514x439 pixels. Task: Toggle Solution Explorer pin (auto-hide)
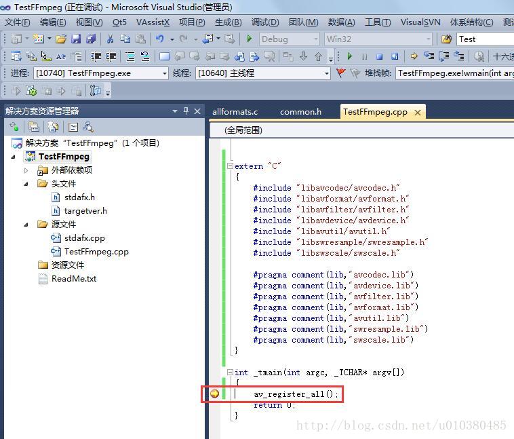coord(186,111)
